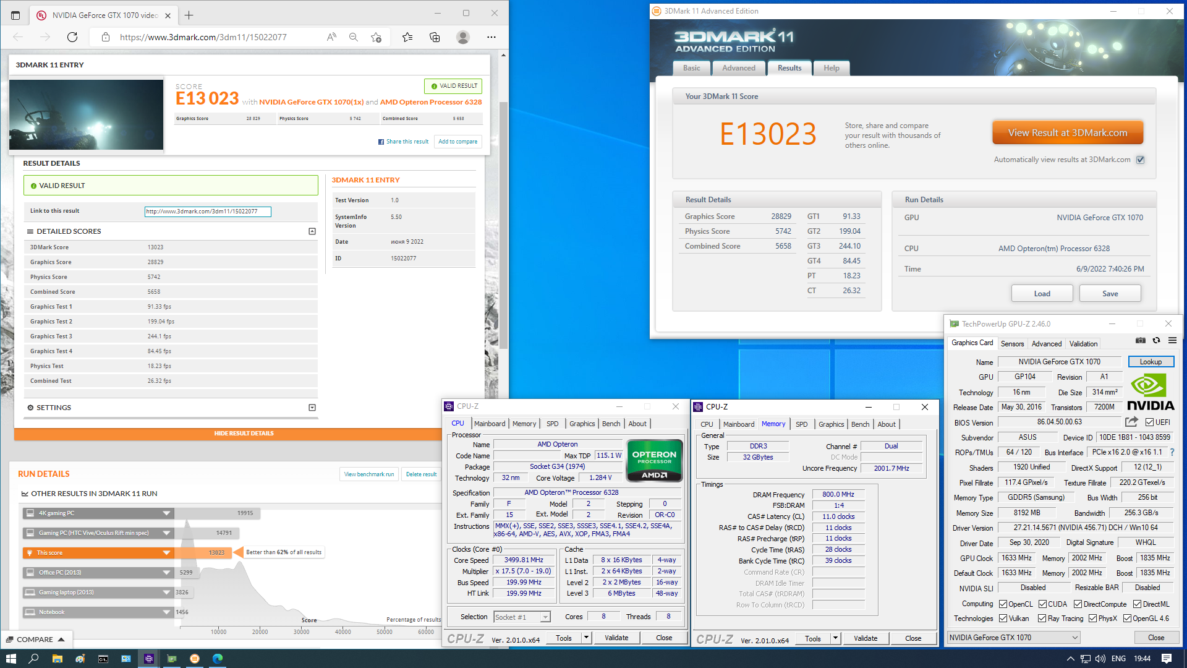Click View benchmark run button
Viewport: 1187px width, 668px height.
click(x=368, y=474)
